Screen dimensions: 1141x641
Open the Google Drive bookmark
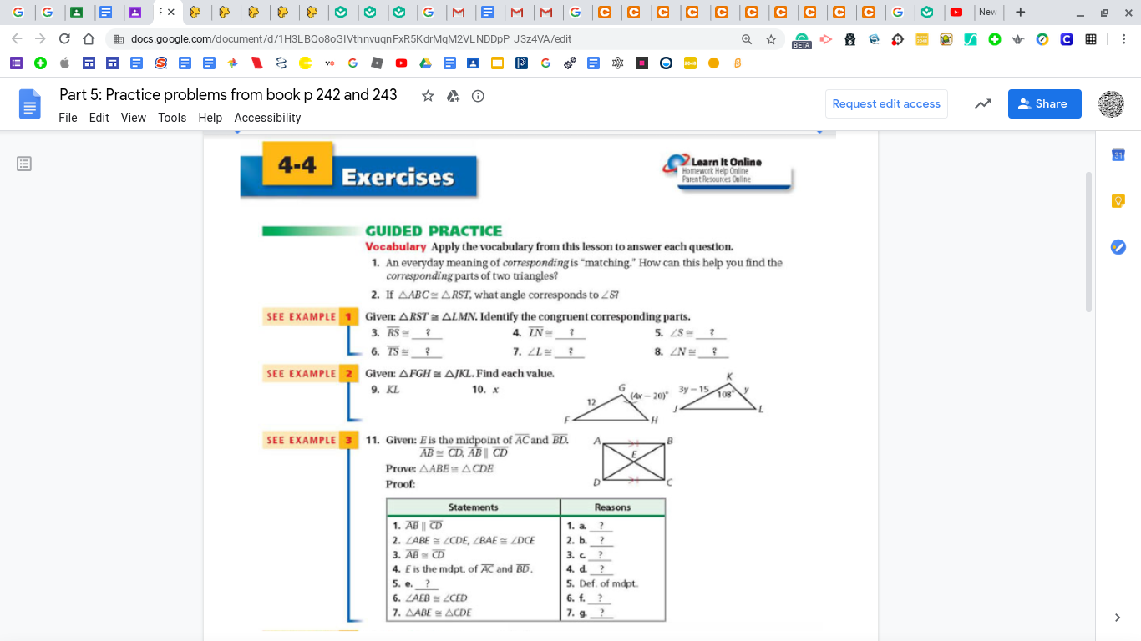click(x=425, y=63)
